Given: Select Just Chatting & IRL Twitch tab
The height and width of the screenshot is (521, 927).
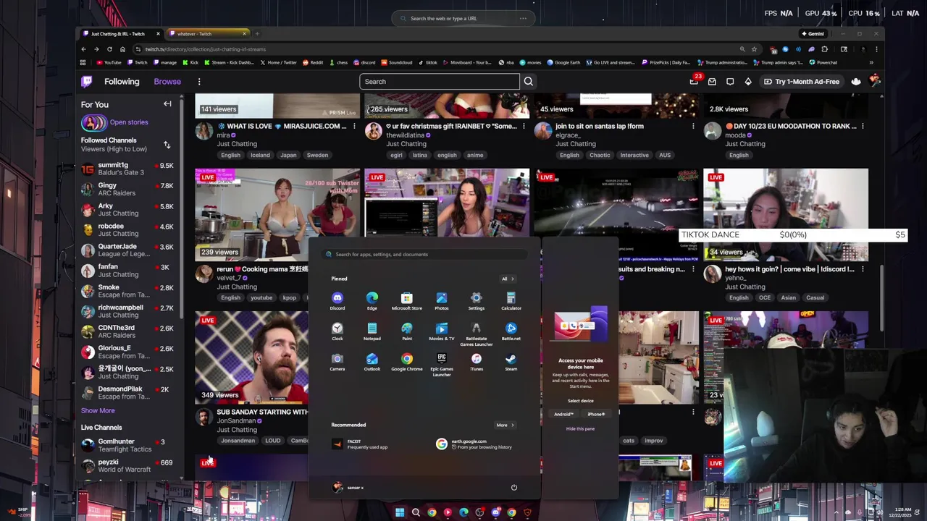Looking at the screenshot, I should click(x=121, y=34).
